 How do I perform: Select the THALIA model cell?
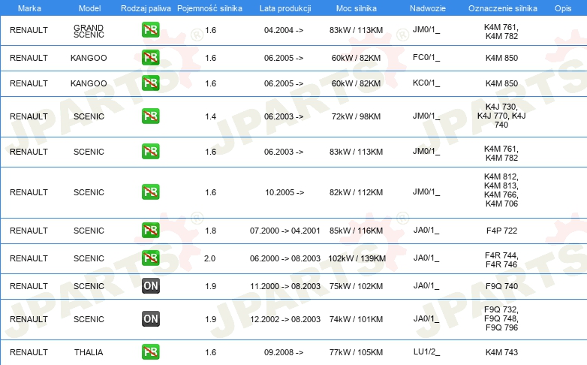coord(89,352)
